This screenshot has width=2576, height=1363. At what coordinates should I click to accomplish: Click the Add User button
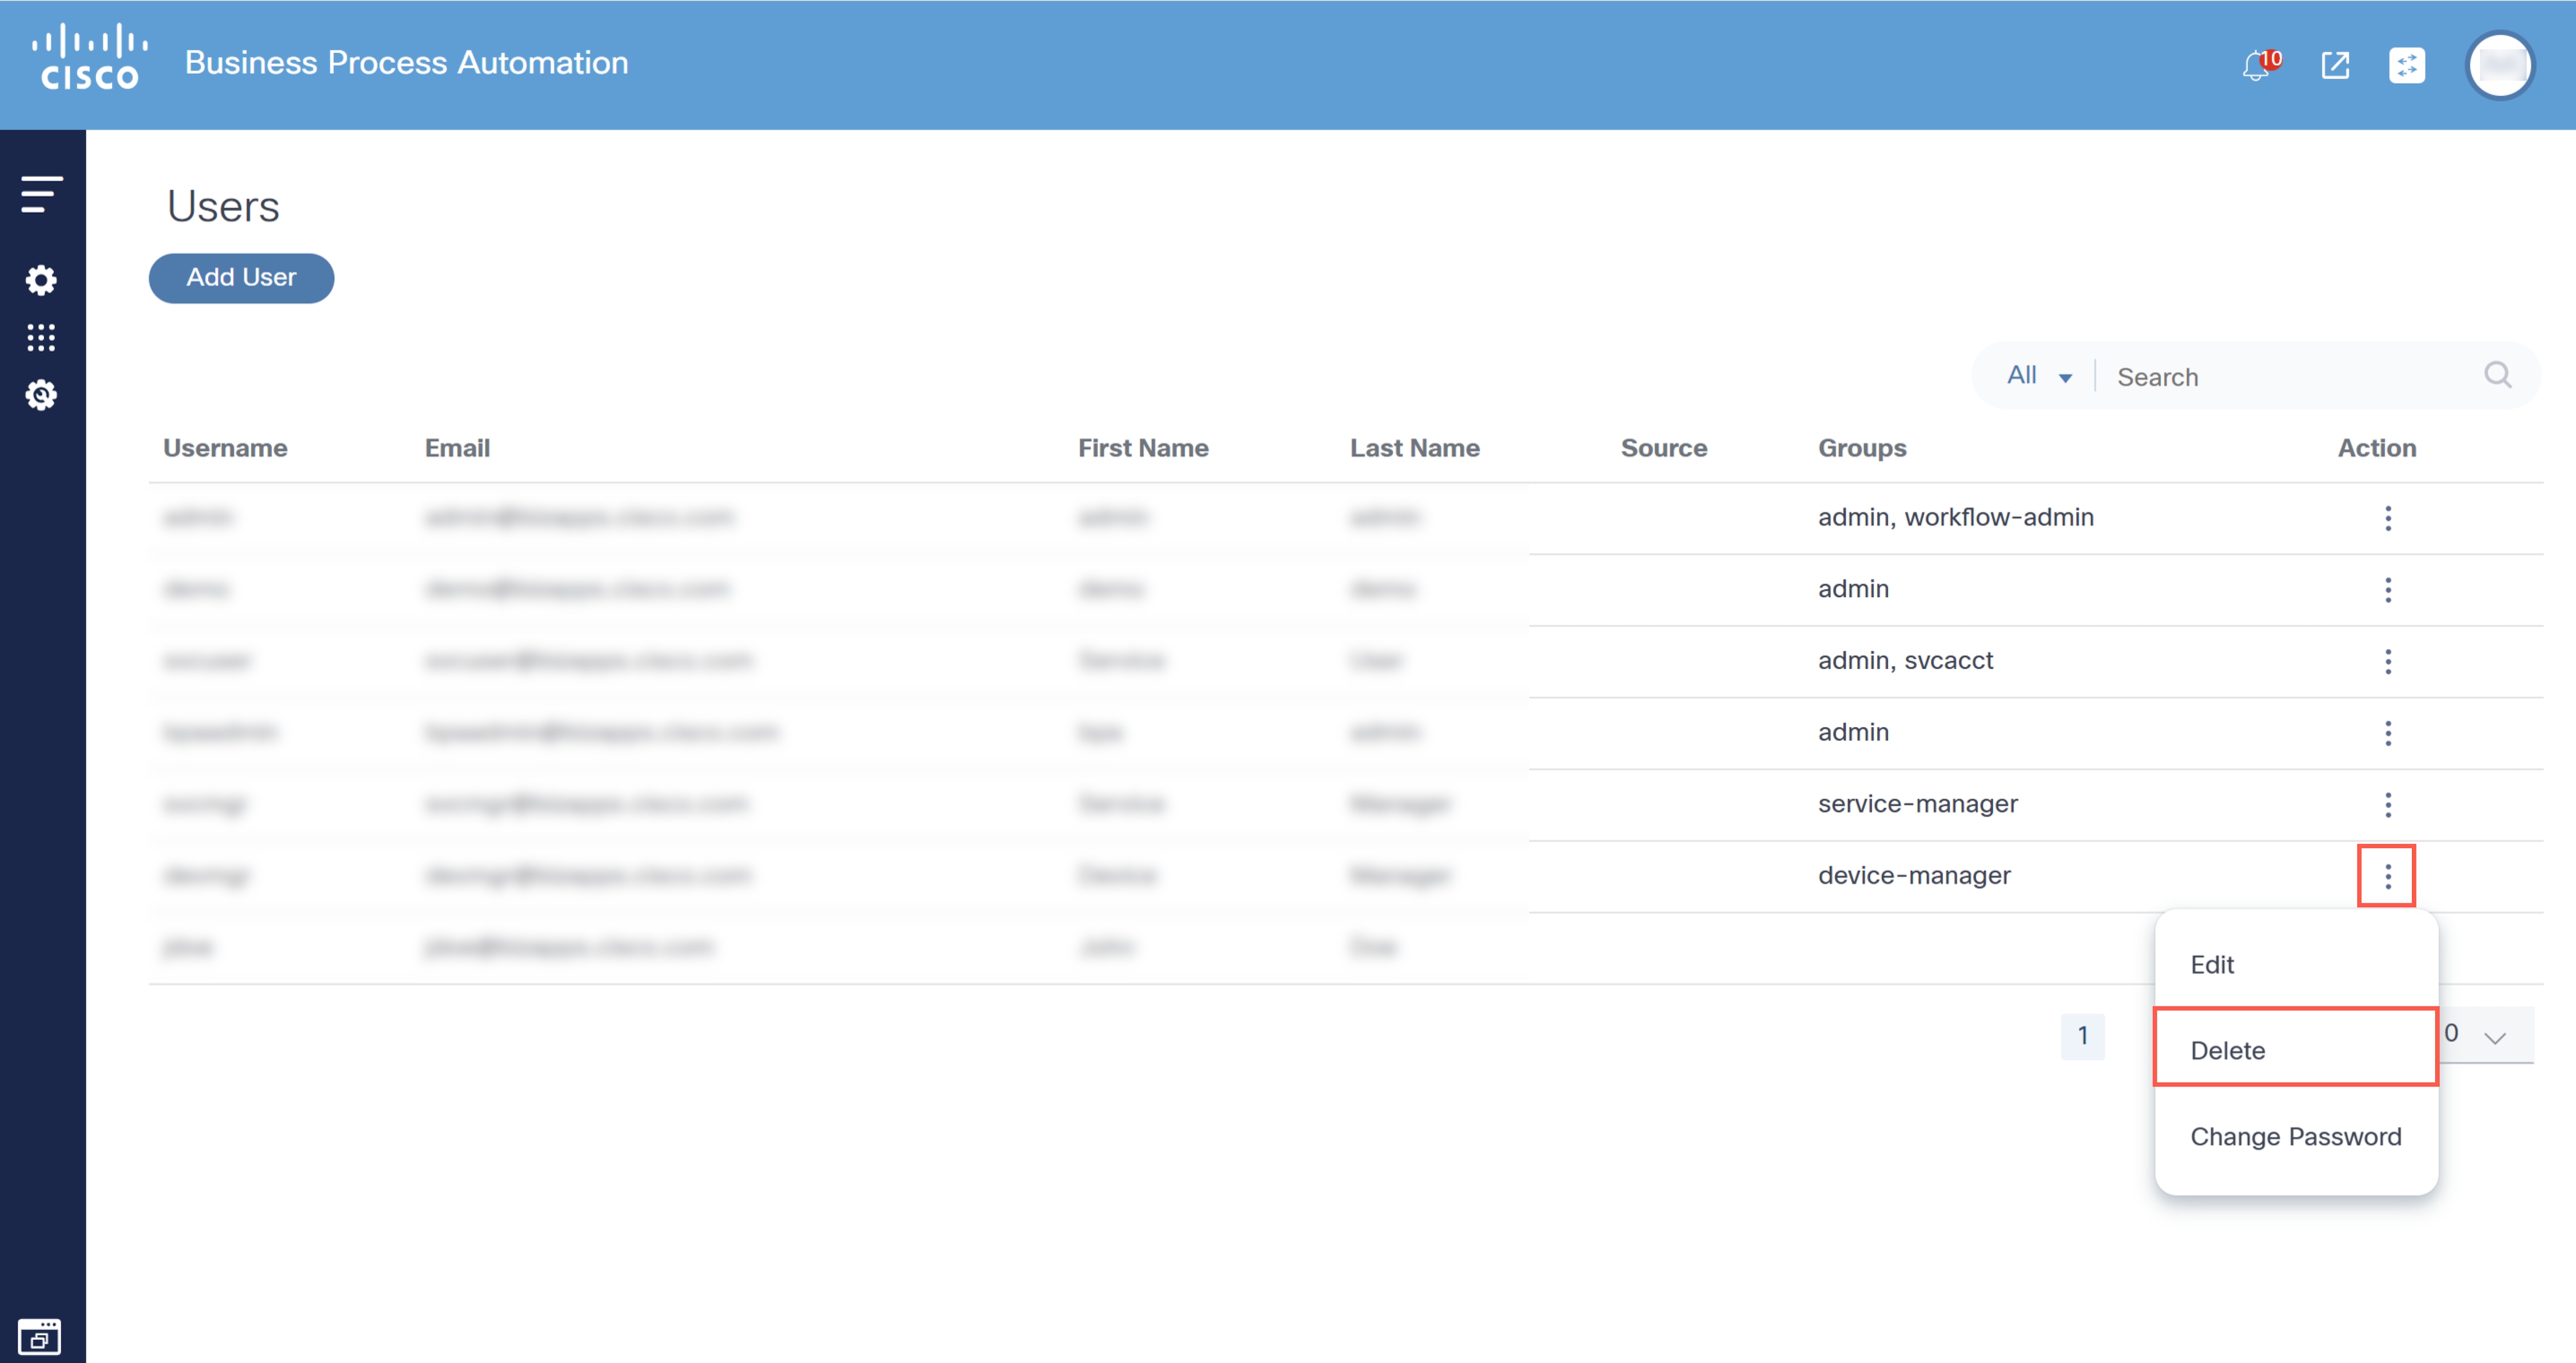[241, 278]
